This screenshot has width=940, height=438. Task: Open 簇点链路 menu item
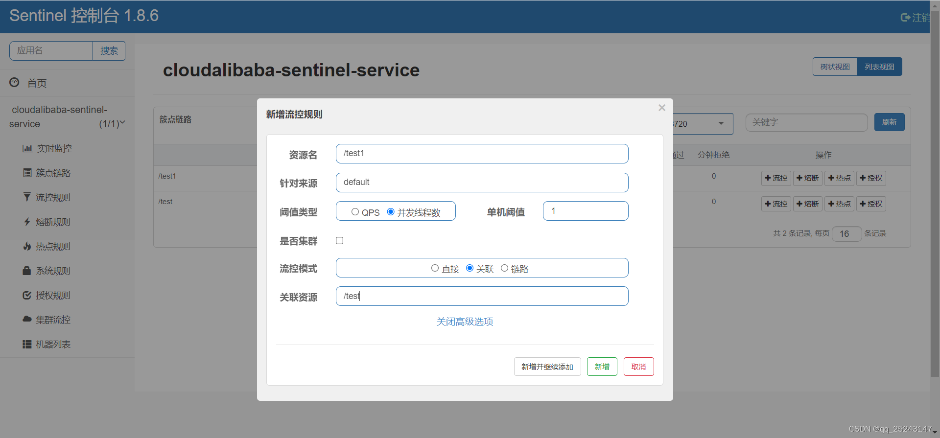point(53,173)
